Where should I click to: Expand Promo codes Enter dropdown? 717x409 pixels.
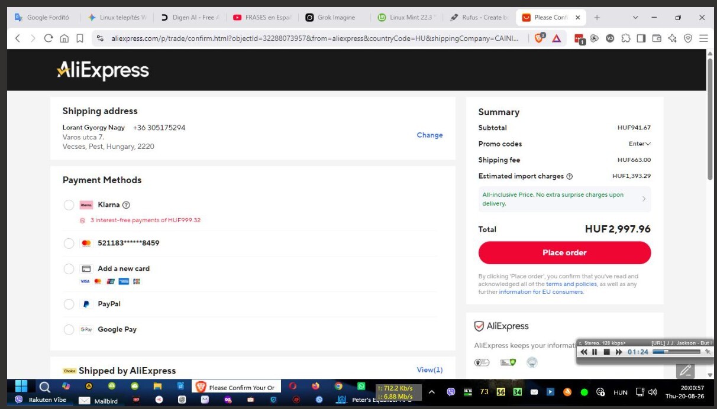coord(640,144)
